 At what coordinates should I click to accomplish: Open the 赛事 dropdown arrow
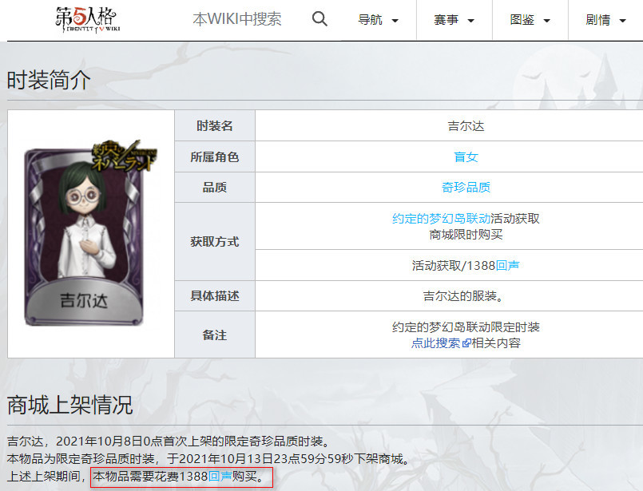[471, 20]
